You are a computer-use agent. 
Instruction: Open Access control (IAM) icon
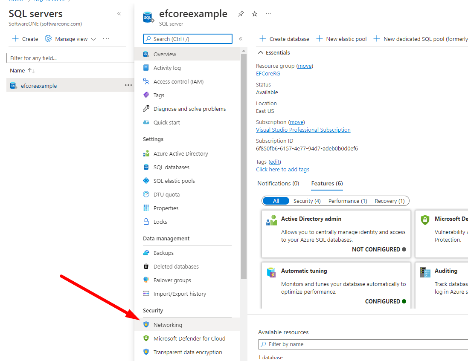tap(146, 81)
